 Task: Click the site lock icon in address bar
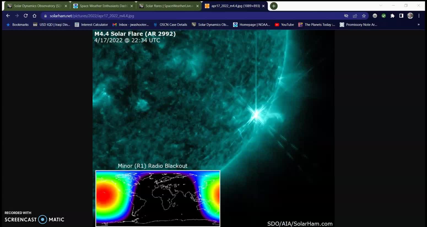(45, 16)
